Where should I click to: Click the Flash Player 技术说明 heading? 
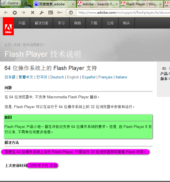pos(43,54)
